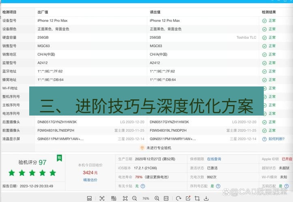This screenshot has width=293, height=202.
Task: Zoom out with the minus magnifier
Action: (135, 198)
